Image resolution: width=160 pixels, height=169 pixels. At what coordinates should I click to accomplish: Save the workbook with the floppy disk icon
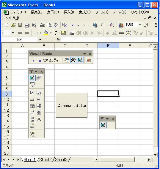[x=20, y=25]
